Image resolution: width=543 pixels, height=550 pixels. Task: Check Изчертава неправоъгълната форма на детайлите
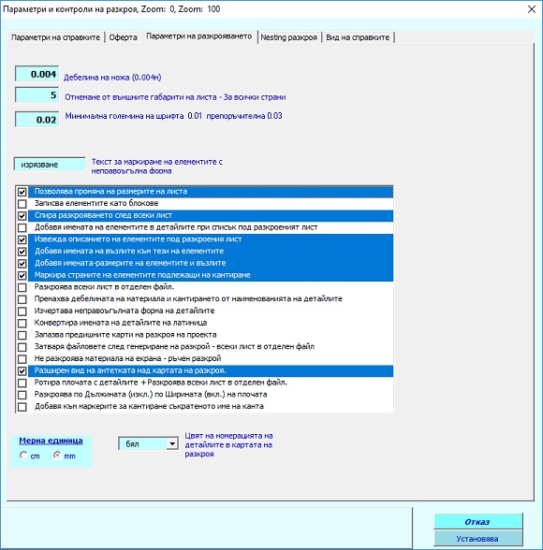point(22,311)
